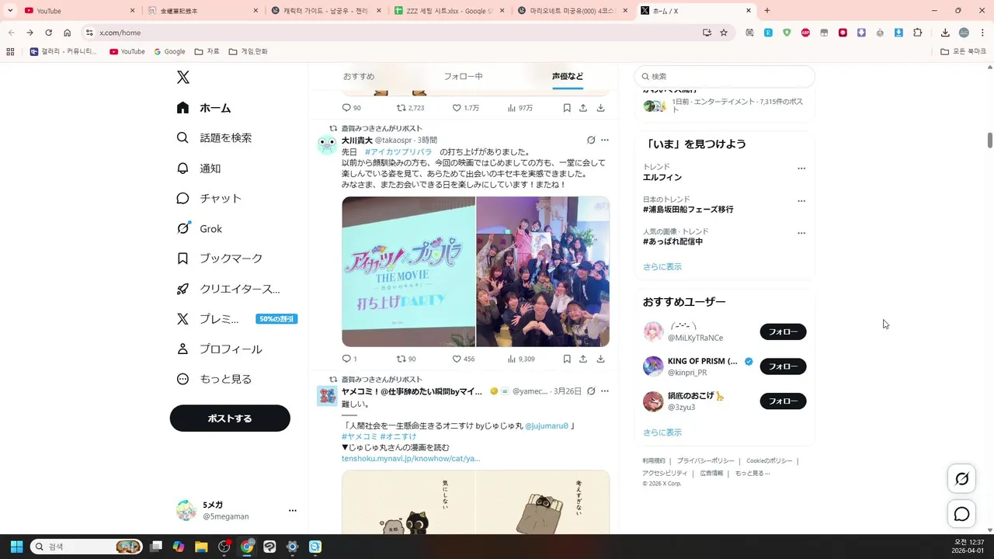This screenshot has height=559, width=994.
Task: Click the taskbar clock showing 12:37
Action: pos(968,547)
